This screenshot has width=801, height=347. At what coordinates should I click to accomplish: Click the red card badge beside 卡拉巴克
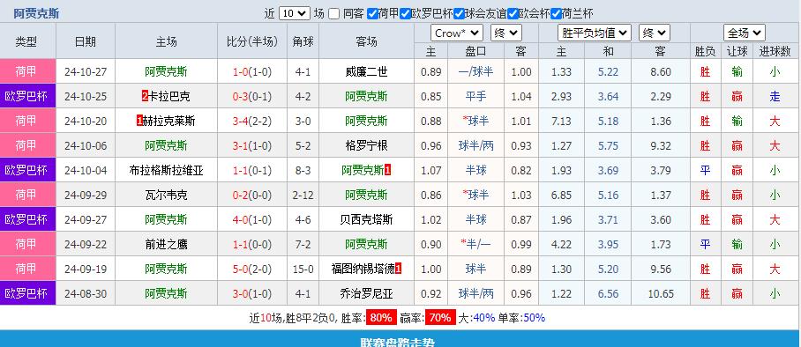[145, 97]
